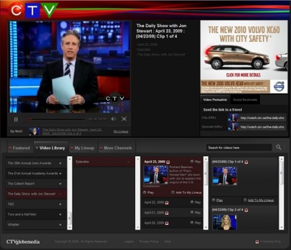This screenshot has width=291, height=250.
Task: Expand the Whistler row arrow
Action: (x=60, y=224)
